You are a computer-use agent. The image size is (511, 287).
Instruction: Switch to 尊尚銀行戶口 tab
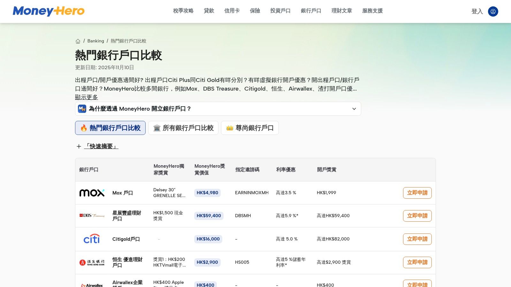click(250, 128)
